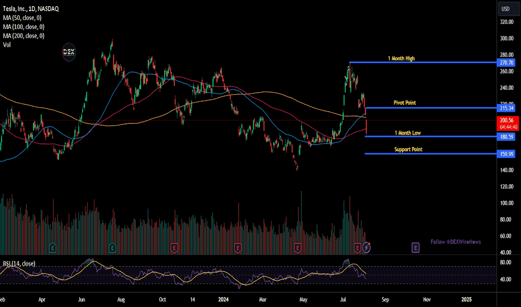The width and height of the screenshot is (521, 307).
Task: Click the Support Point blue horizontal line
Action: tap(430, 153)
